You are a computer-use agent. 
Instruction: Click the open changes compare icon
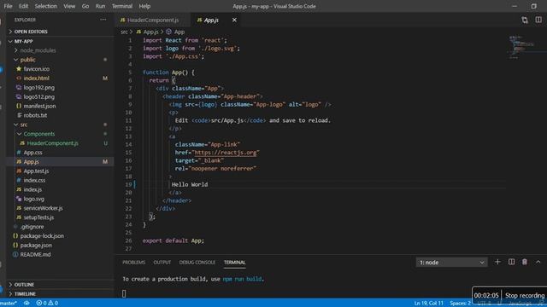[x=525, y=20]
